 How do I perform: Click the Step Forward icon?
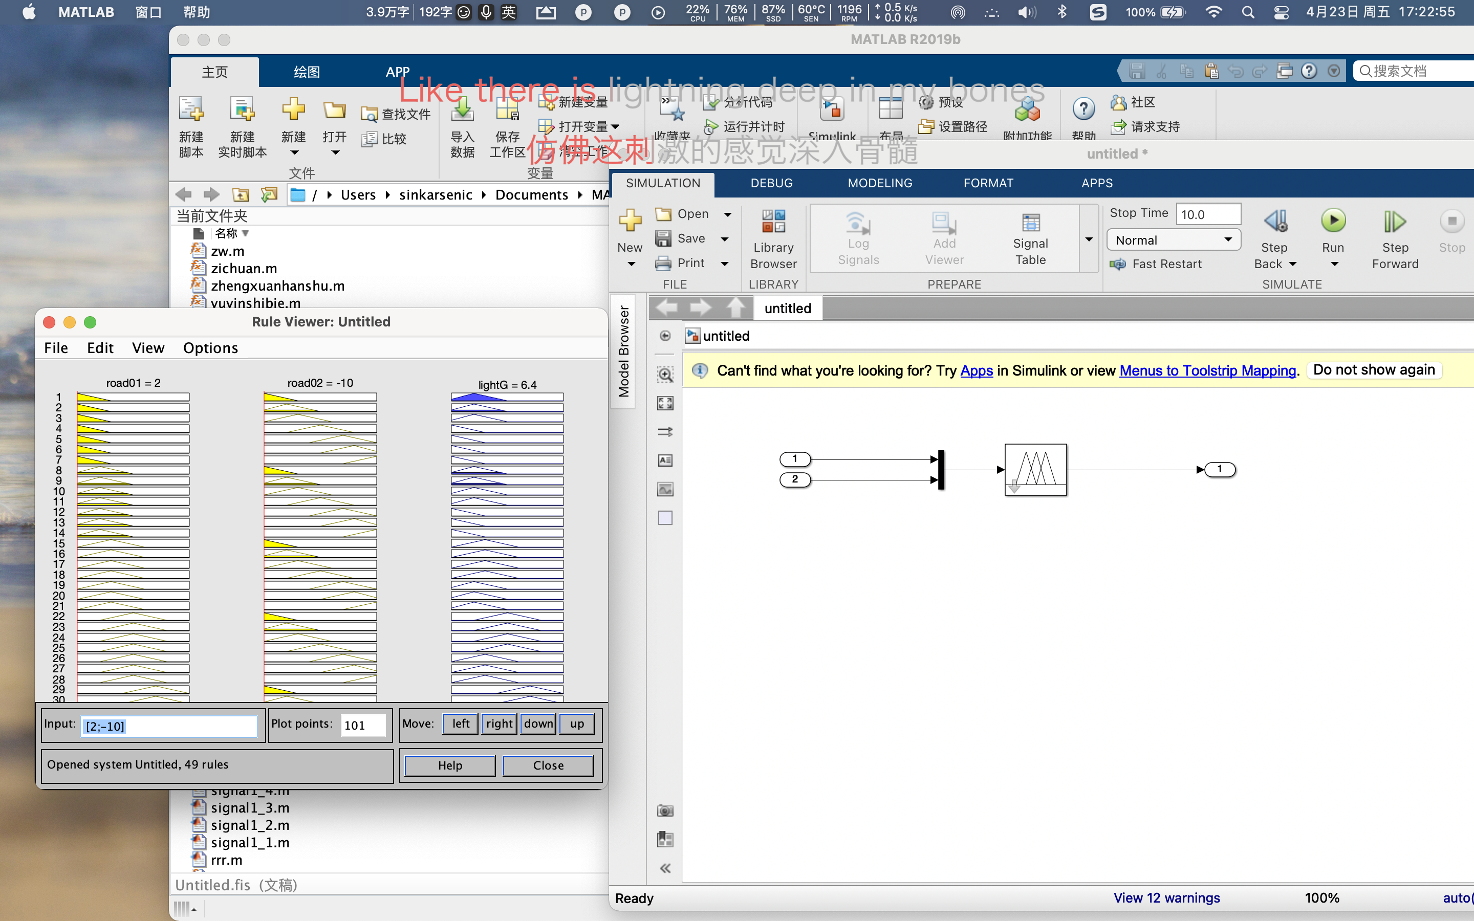coord(1394,223)
